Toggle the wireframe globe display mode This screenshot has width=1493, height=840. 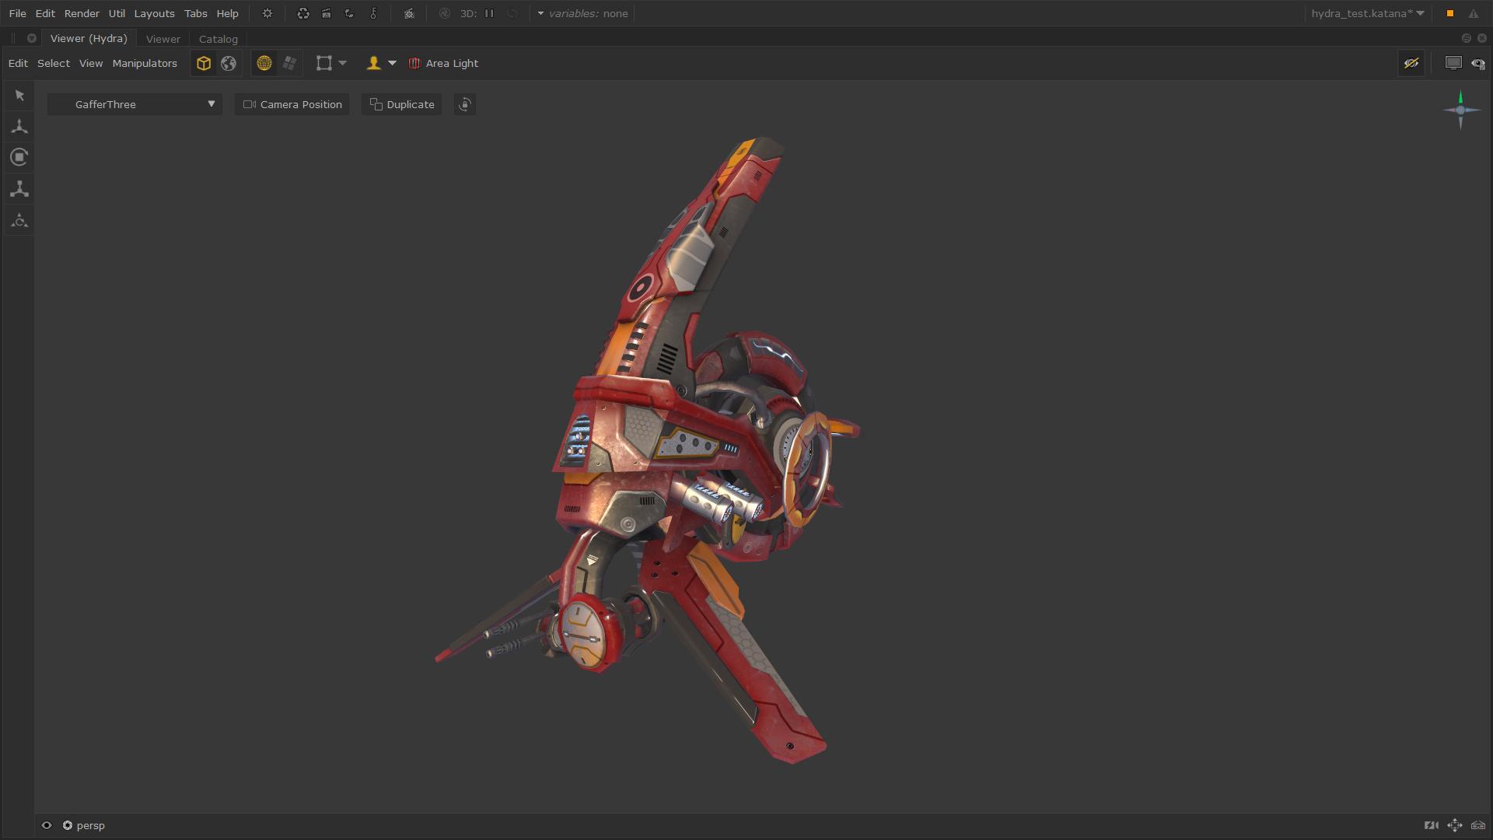point(264,64)
